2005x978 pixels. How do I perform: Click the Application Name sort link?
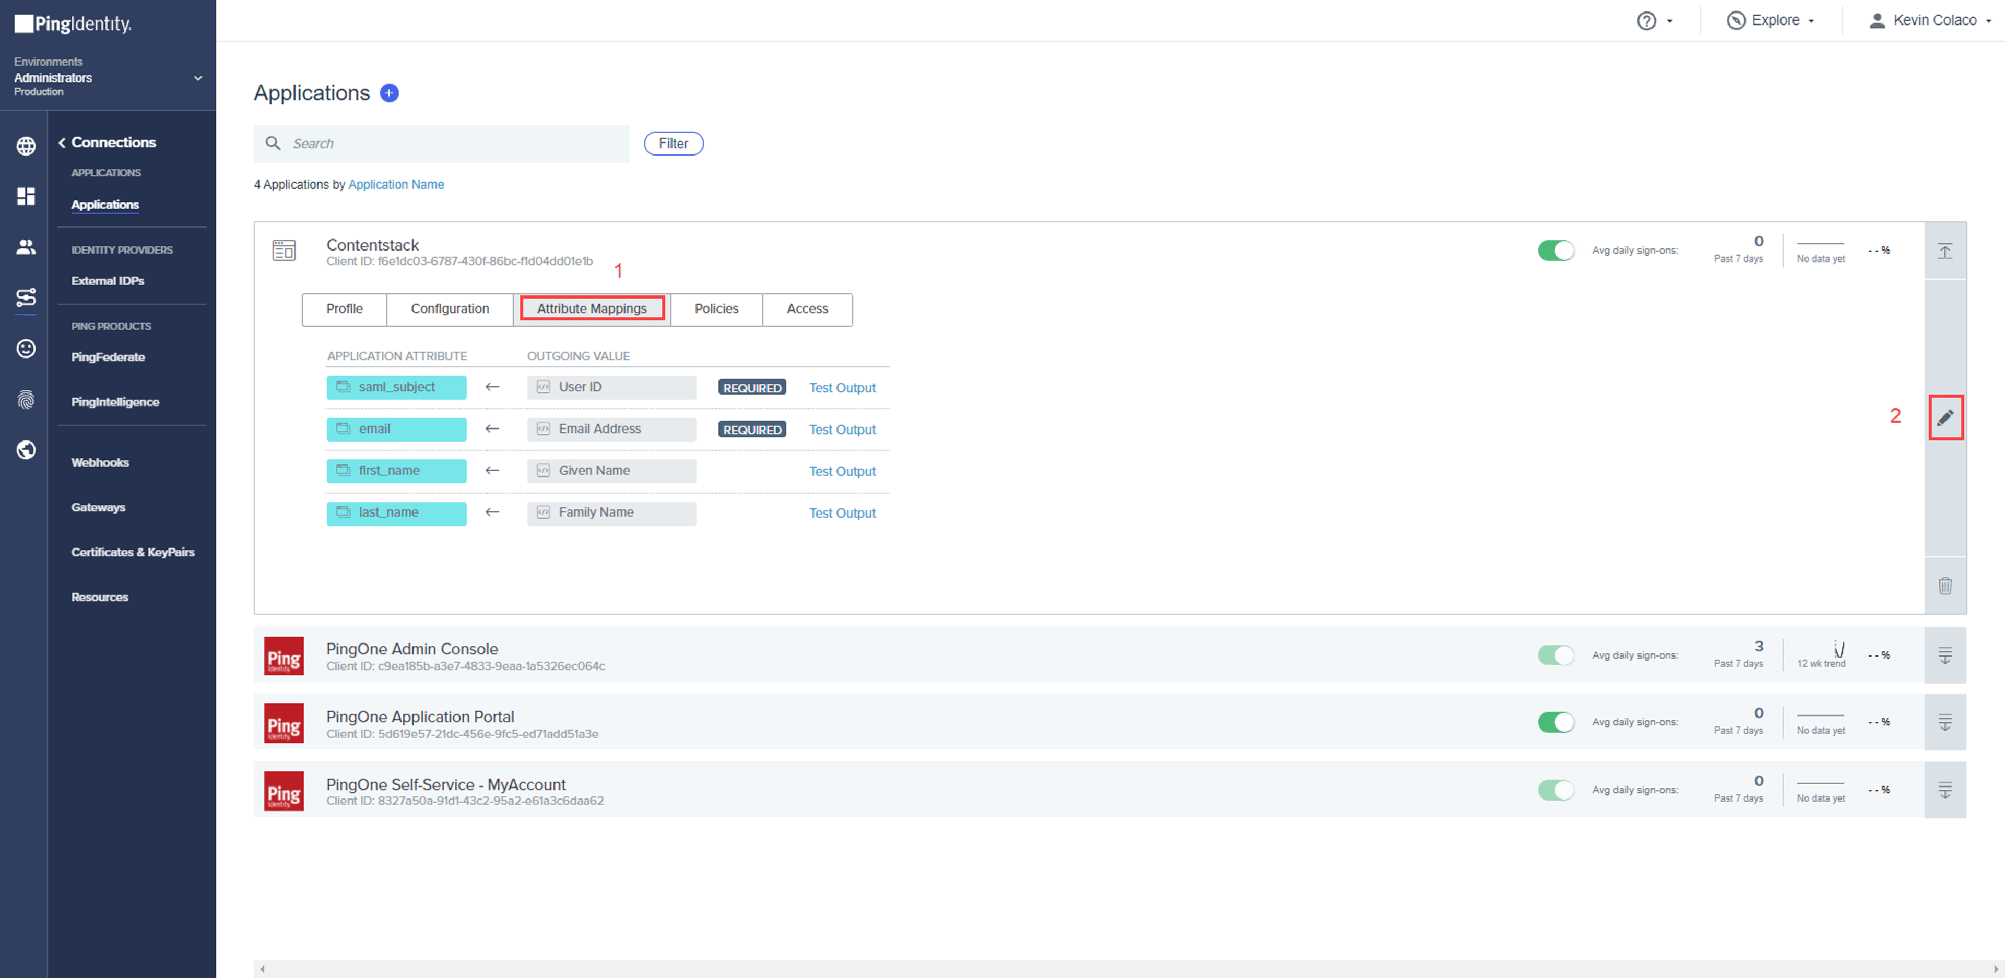pyautogui.click(x=396, y=184)
